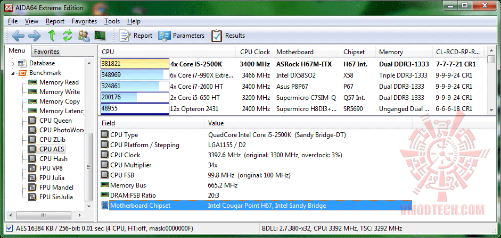Switch to the Menu tab
The width and height of the screenshot is (501, 238).
(x=17, y=50)
